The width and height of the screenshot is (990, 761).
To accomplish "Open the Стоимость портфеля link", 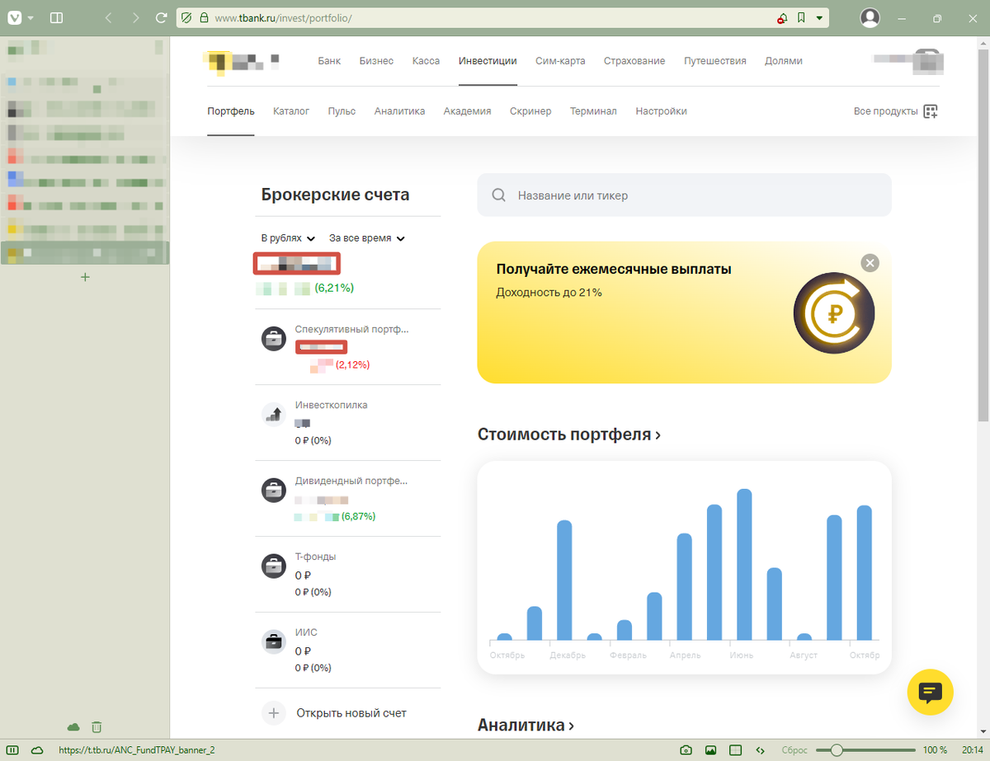I will tap(562, 434).
